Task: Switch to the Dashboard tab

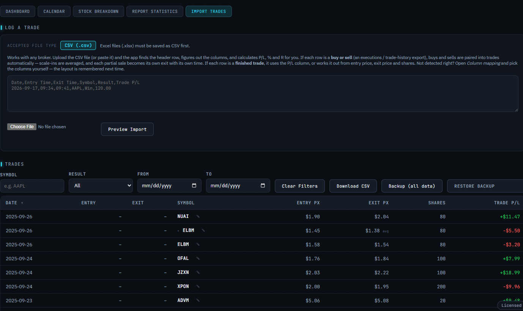Action: [17, 11]
